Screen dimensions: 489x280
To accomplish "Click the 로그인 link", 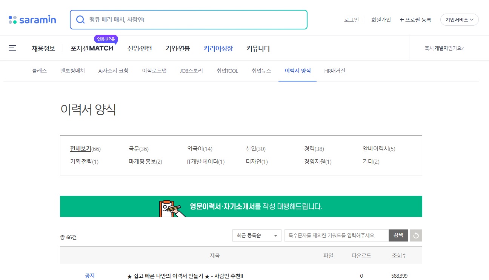I will point(351,20).
